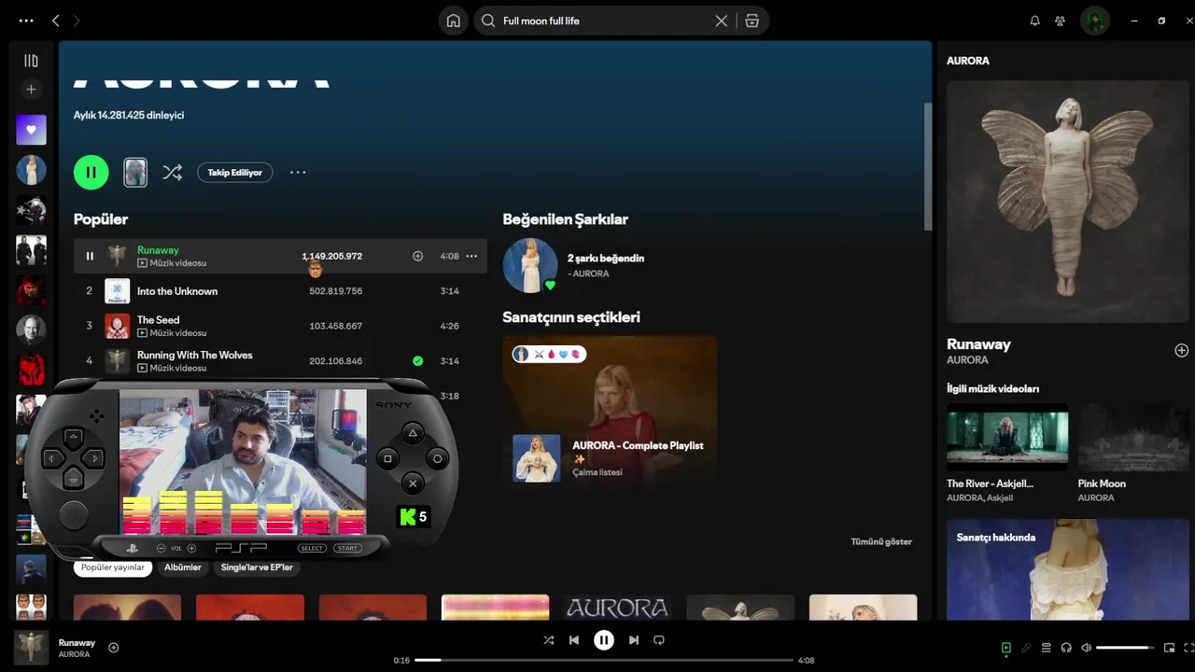Toggle saved checkmark on Running With The Wolves
This screenshot has height=672, width=1195.
point(417,360)
